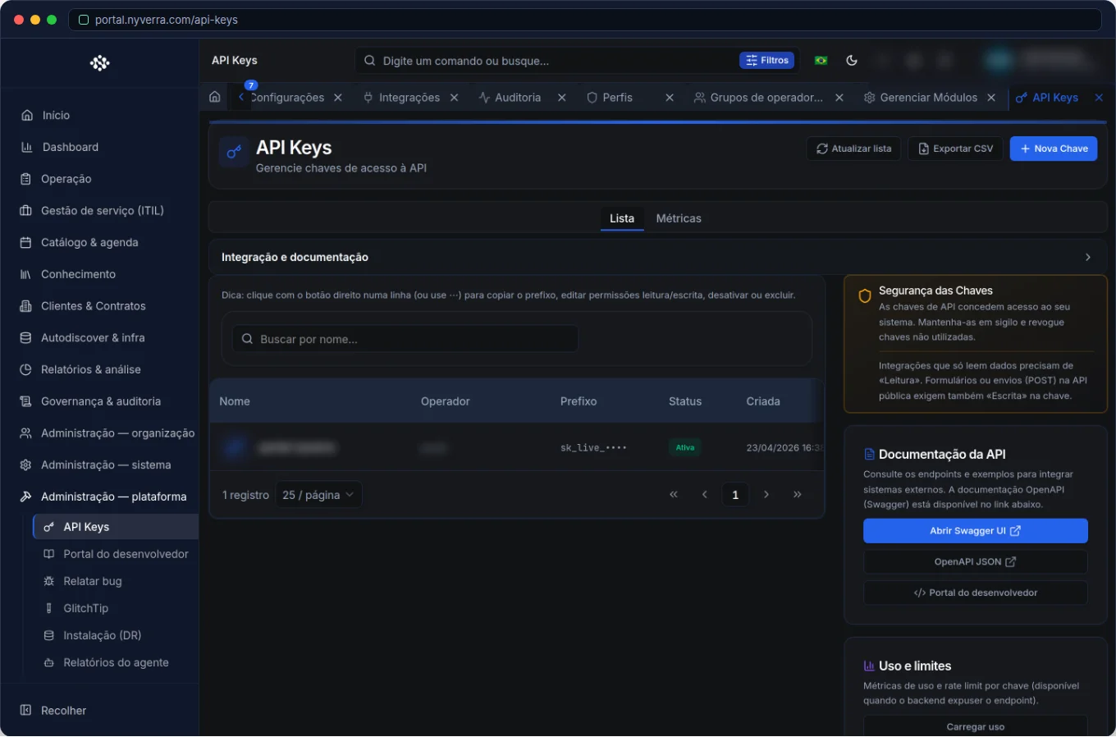This screenshot has height=737, width=1116.
Task: Click Exportar CSV
Action: pyautogui.click(x=955, y=149)
